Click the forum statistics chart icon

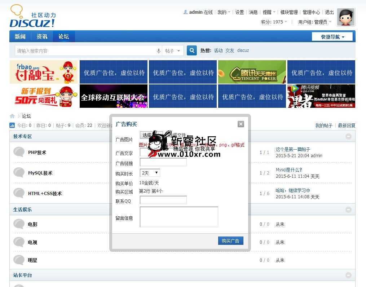tap(12, 125)
